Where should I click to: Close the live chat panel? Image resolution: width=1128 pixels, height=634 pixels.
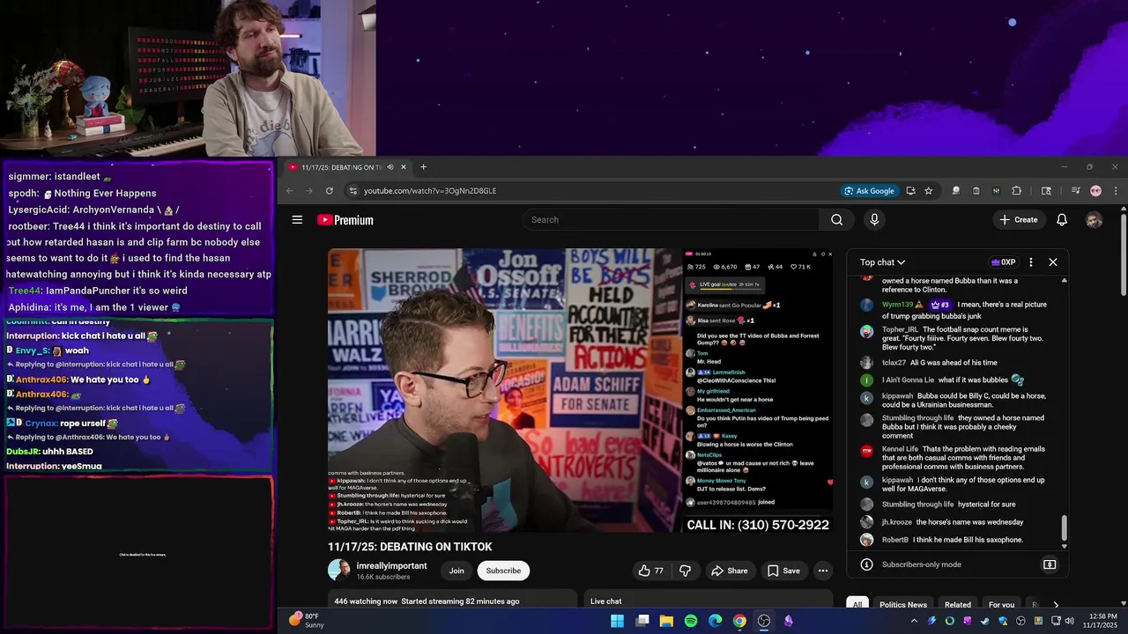[1053, 262]
